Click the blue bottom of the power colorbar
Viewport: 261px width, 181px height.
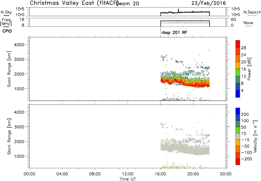pos(238,94)
